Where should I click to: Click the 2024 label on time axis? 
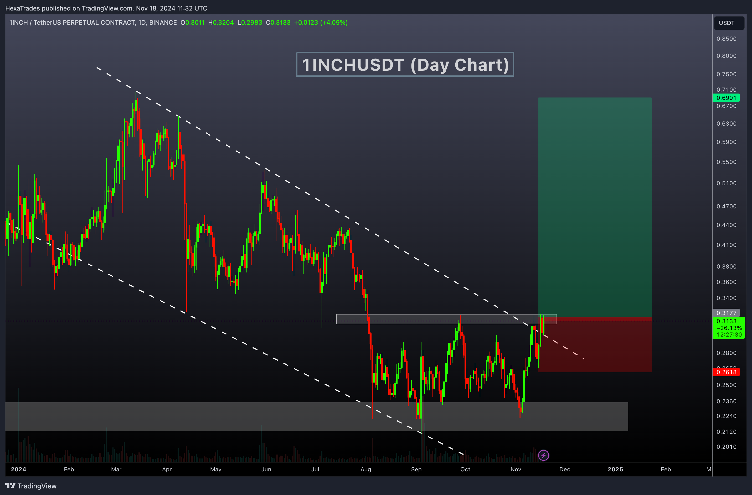click(18, 470)
